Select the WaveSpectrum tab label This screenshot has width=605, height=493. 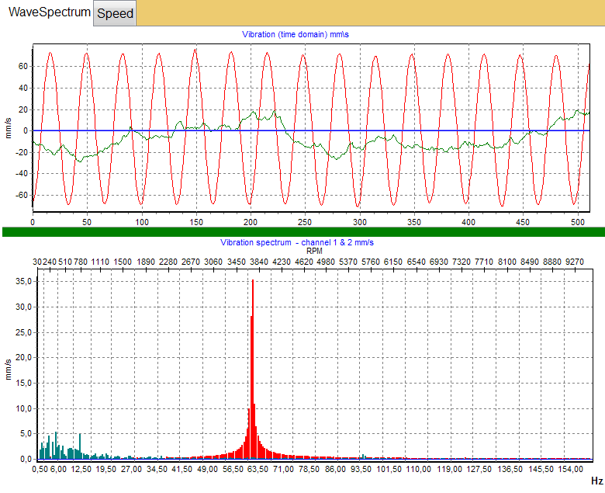click(x=50, y=12)
